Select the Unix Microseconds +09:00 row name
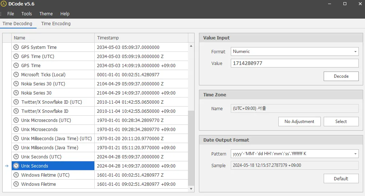 [39, 129]
